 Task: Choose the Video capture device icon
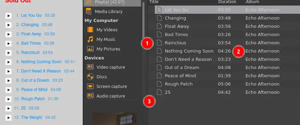(90, 67)
